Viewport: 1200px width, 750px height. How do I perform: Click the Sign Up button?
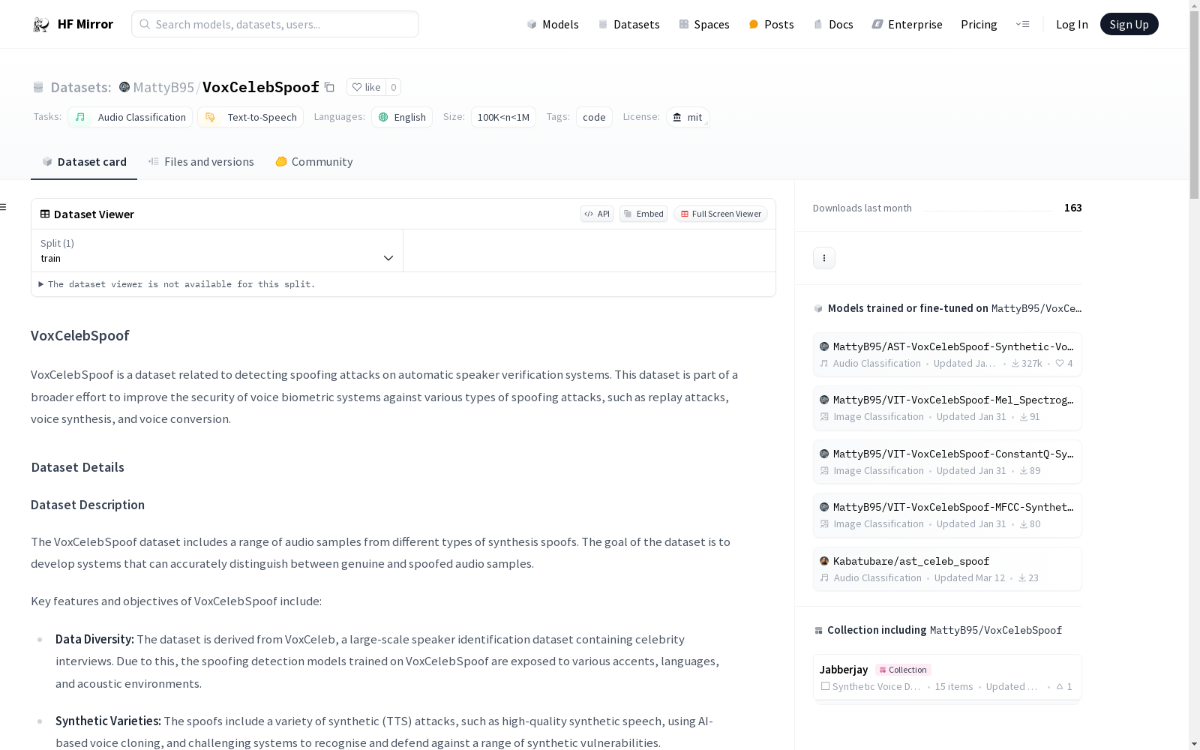pyautogui.click(x=1129, y=24)
